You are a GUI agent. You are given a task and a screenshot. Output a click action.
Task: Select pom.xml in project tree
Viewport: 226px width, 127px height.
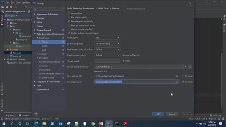(17, 56)
